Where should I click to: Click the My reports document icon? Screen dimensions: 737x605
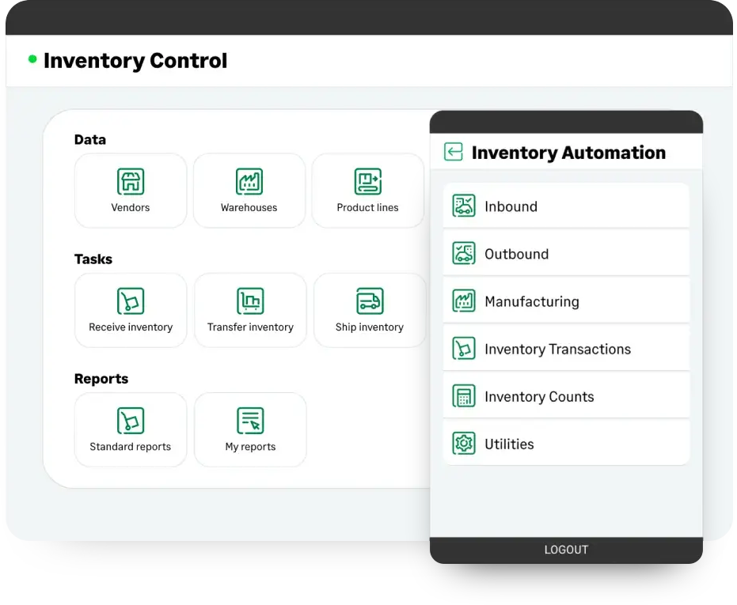250,421
